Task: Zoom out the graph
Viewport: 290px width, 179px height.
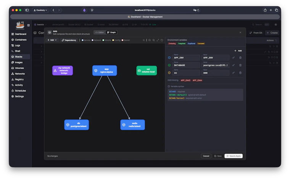Action: 150,40
